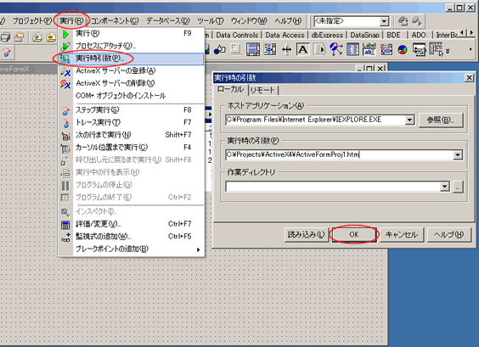Image resolution: width=479 pixels, height=347 pixels.
Task: Select the large A text component icon
Action: [302, 50]
